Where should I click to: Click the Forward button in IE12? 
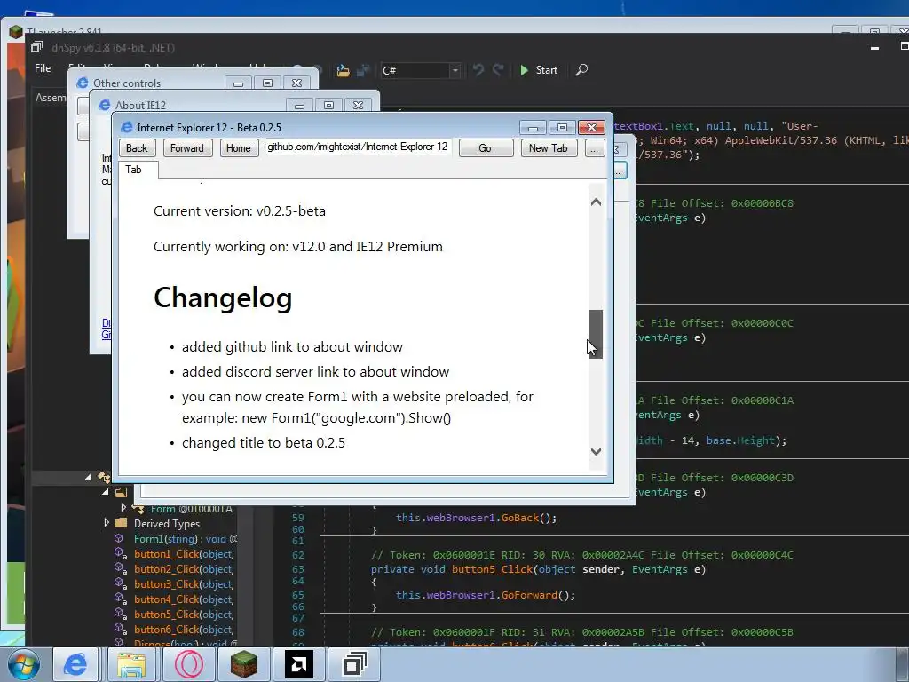click(x=187, y=148)
